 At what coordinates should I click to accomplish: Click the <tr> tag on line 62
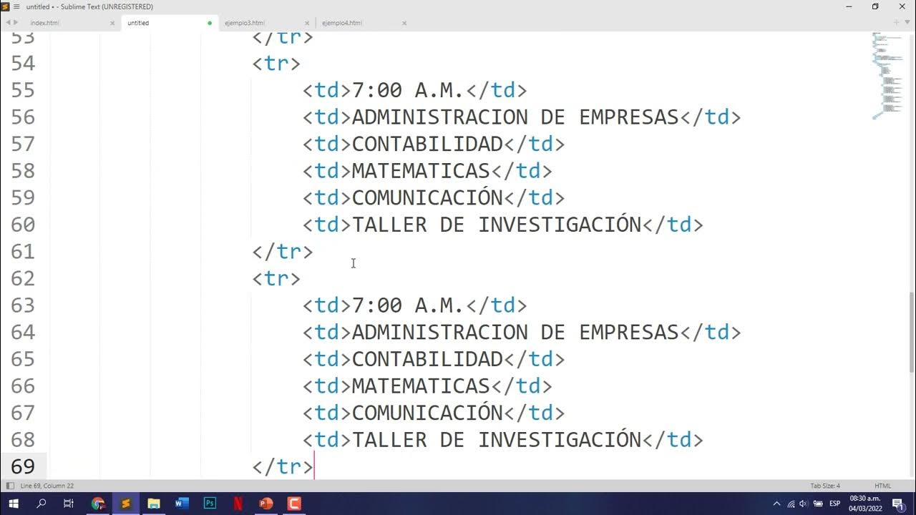point(276,278)
